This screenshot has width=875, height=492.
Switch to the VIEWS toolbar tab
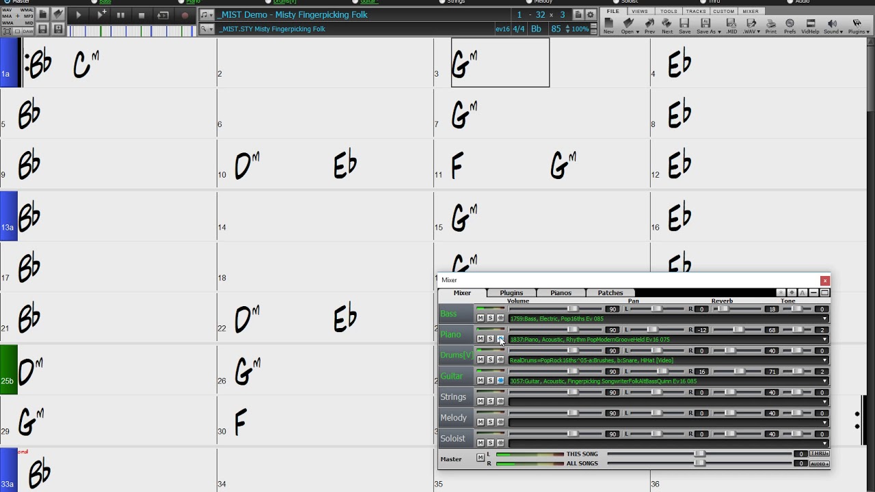pos(640,12)
